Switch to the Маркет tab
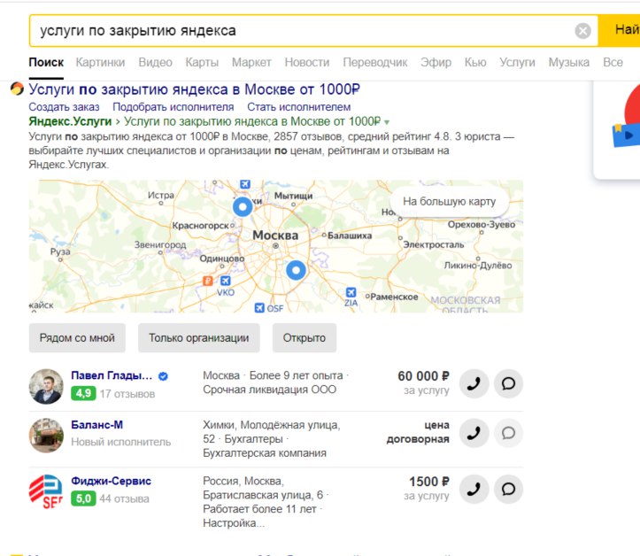This screenshot has height=556, width=640. point(251,62)
